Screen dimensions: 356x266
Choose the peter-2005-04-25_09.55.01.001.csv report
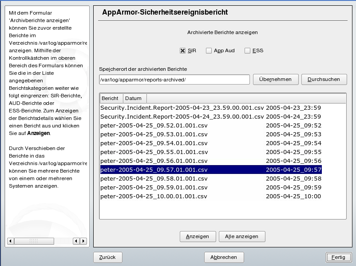click(154, 152)
